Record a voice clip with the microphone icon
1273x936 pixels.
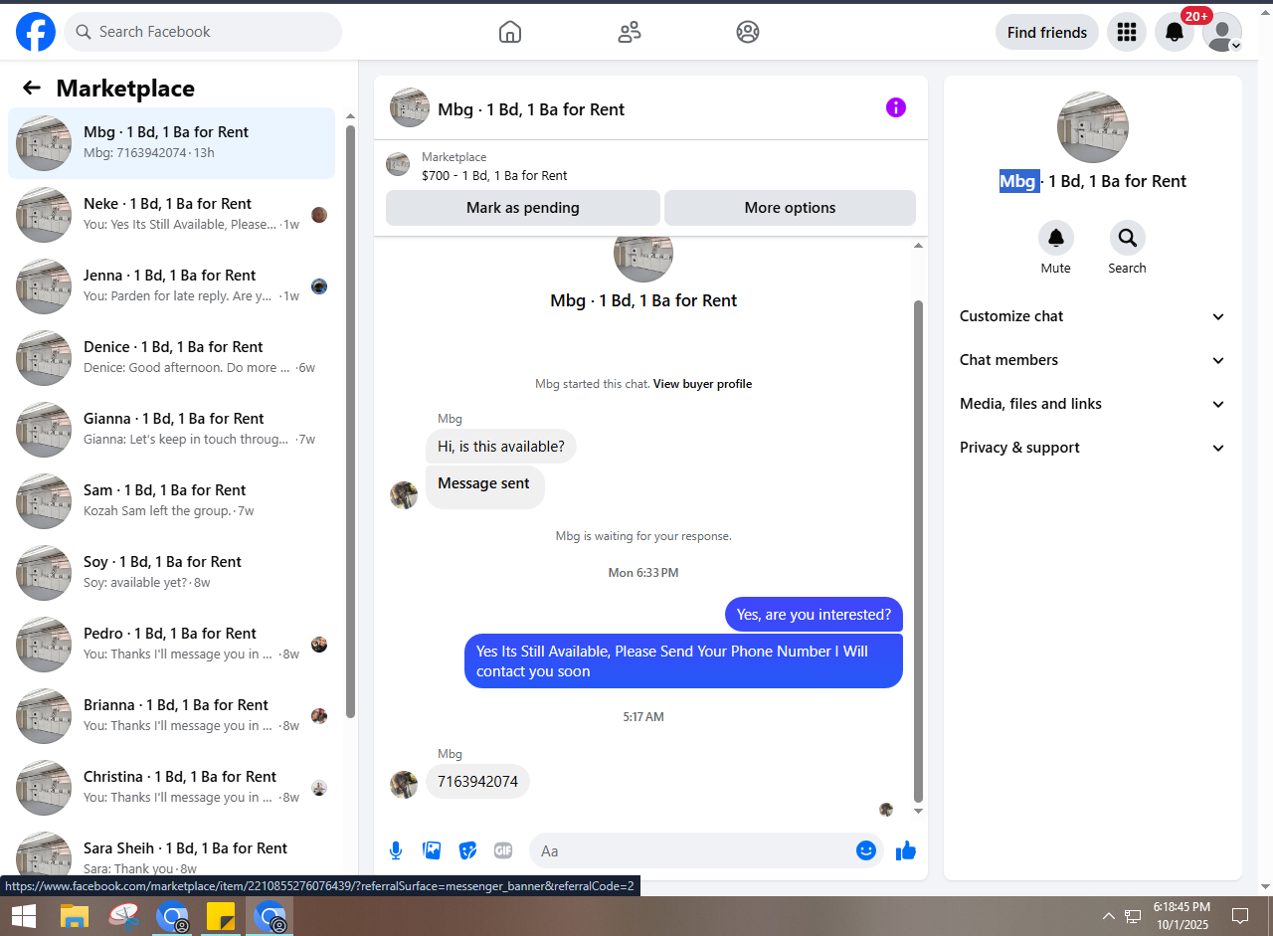click(x=396, y=850)
